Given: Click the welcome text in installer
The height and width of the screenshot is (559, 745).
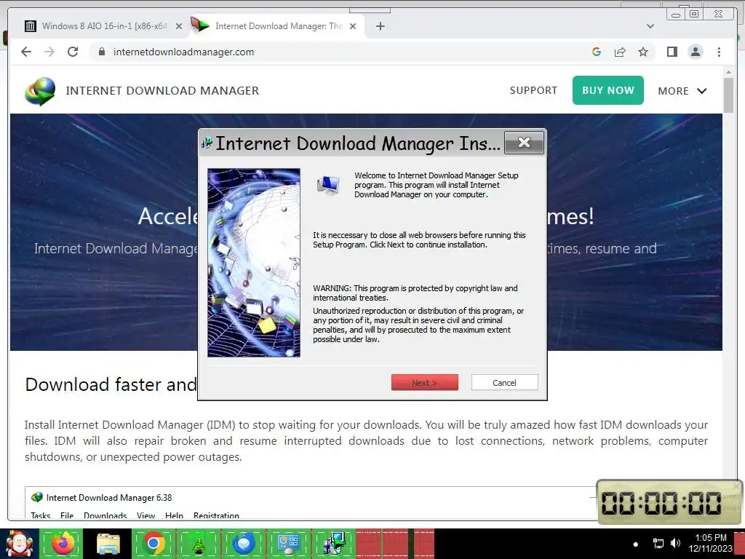Looking at the screenshot, I should [437, 185].
